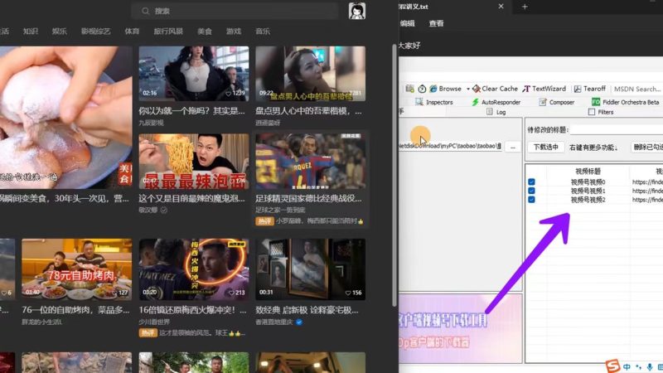Screen dimensions: 663x373
Task: Uncheck the 视频号视频0 row checkbox
Action: [531, 182]
